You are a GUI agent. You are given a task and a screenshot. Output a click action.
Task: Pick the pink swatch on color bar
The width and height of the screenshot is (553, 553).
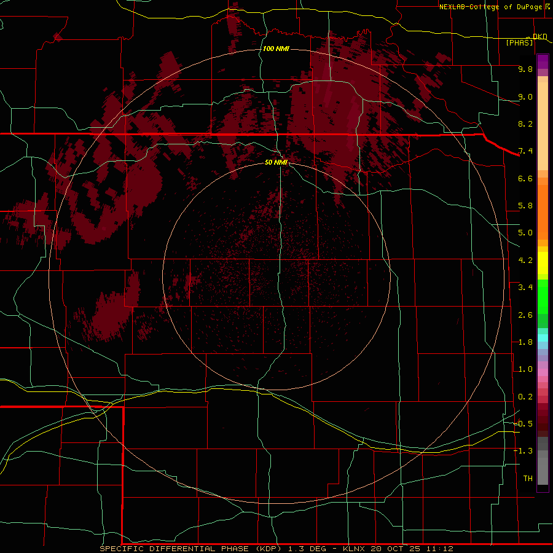[543, 372]
